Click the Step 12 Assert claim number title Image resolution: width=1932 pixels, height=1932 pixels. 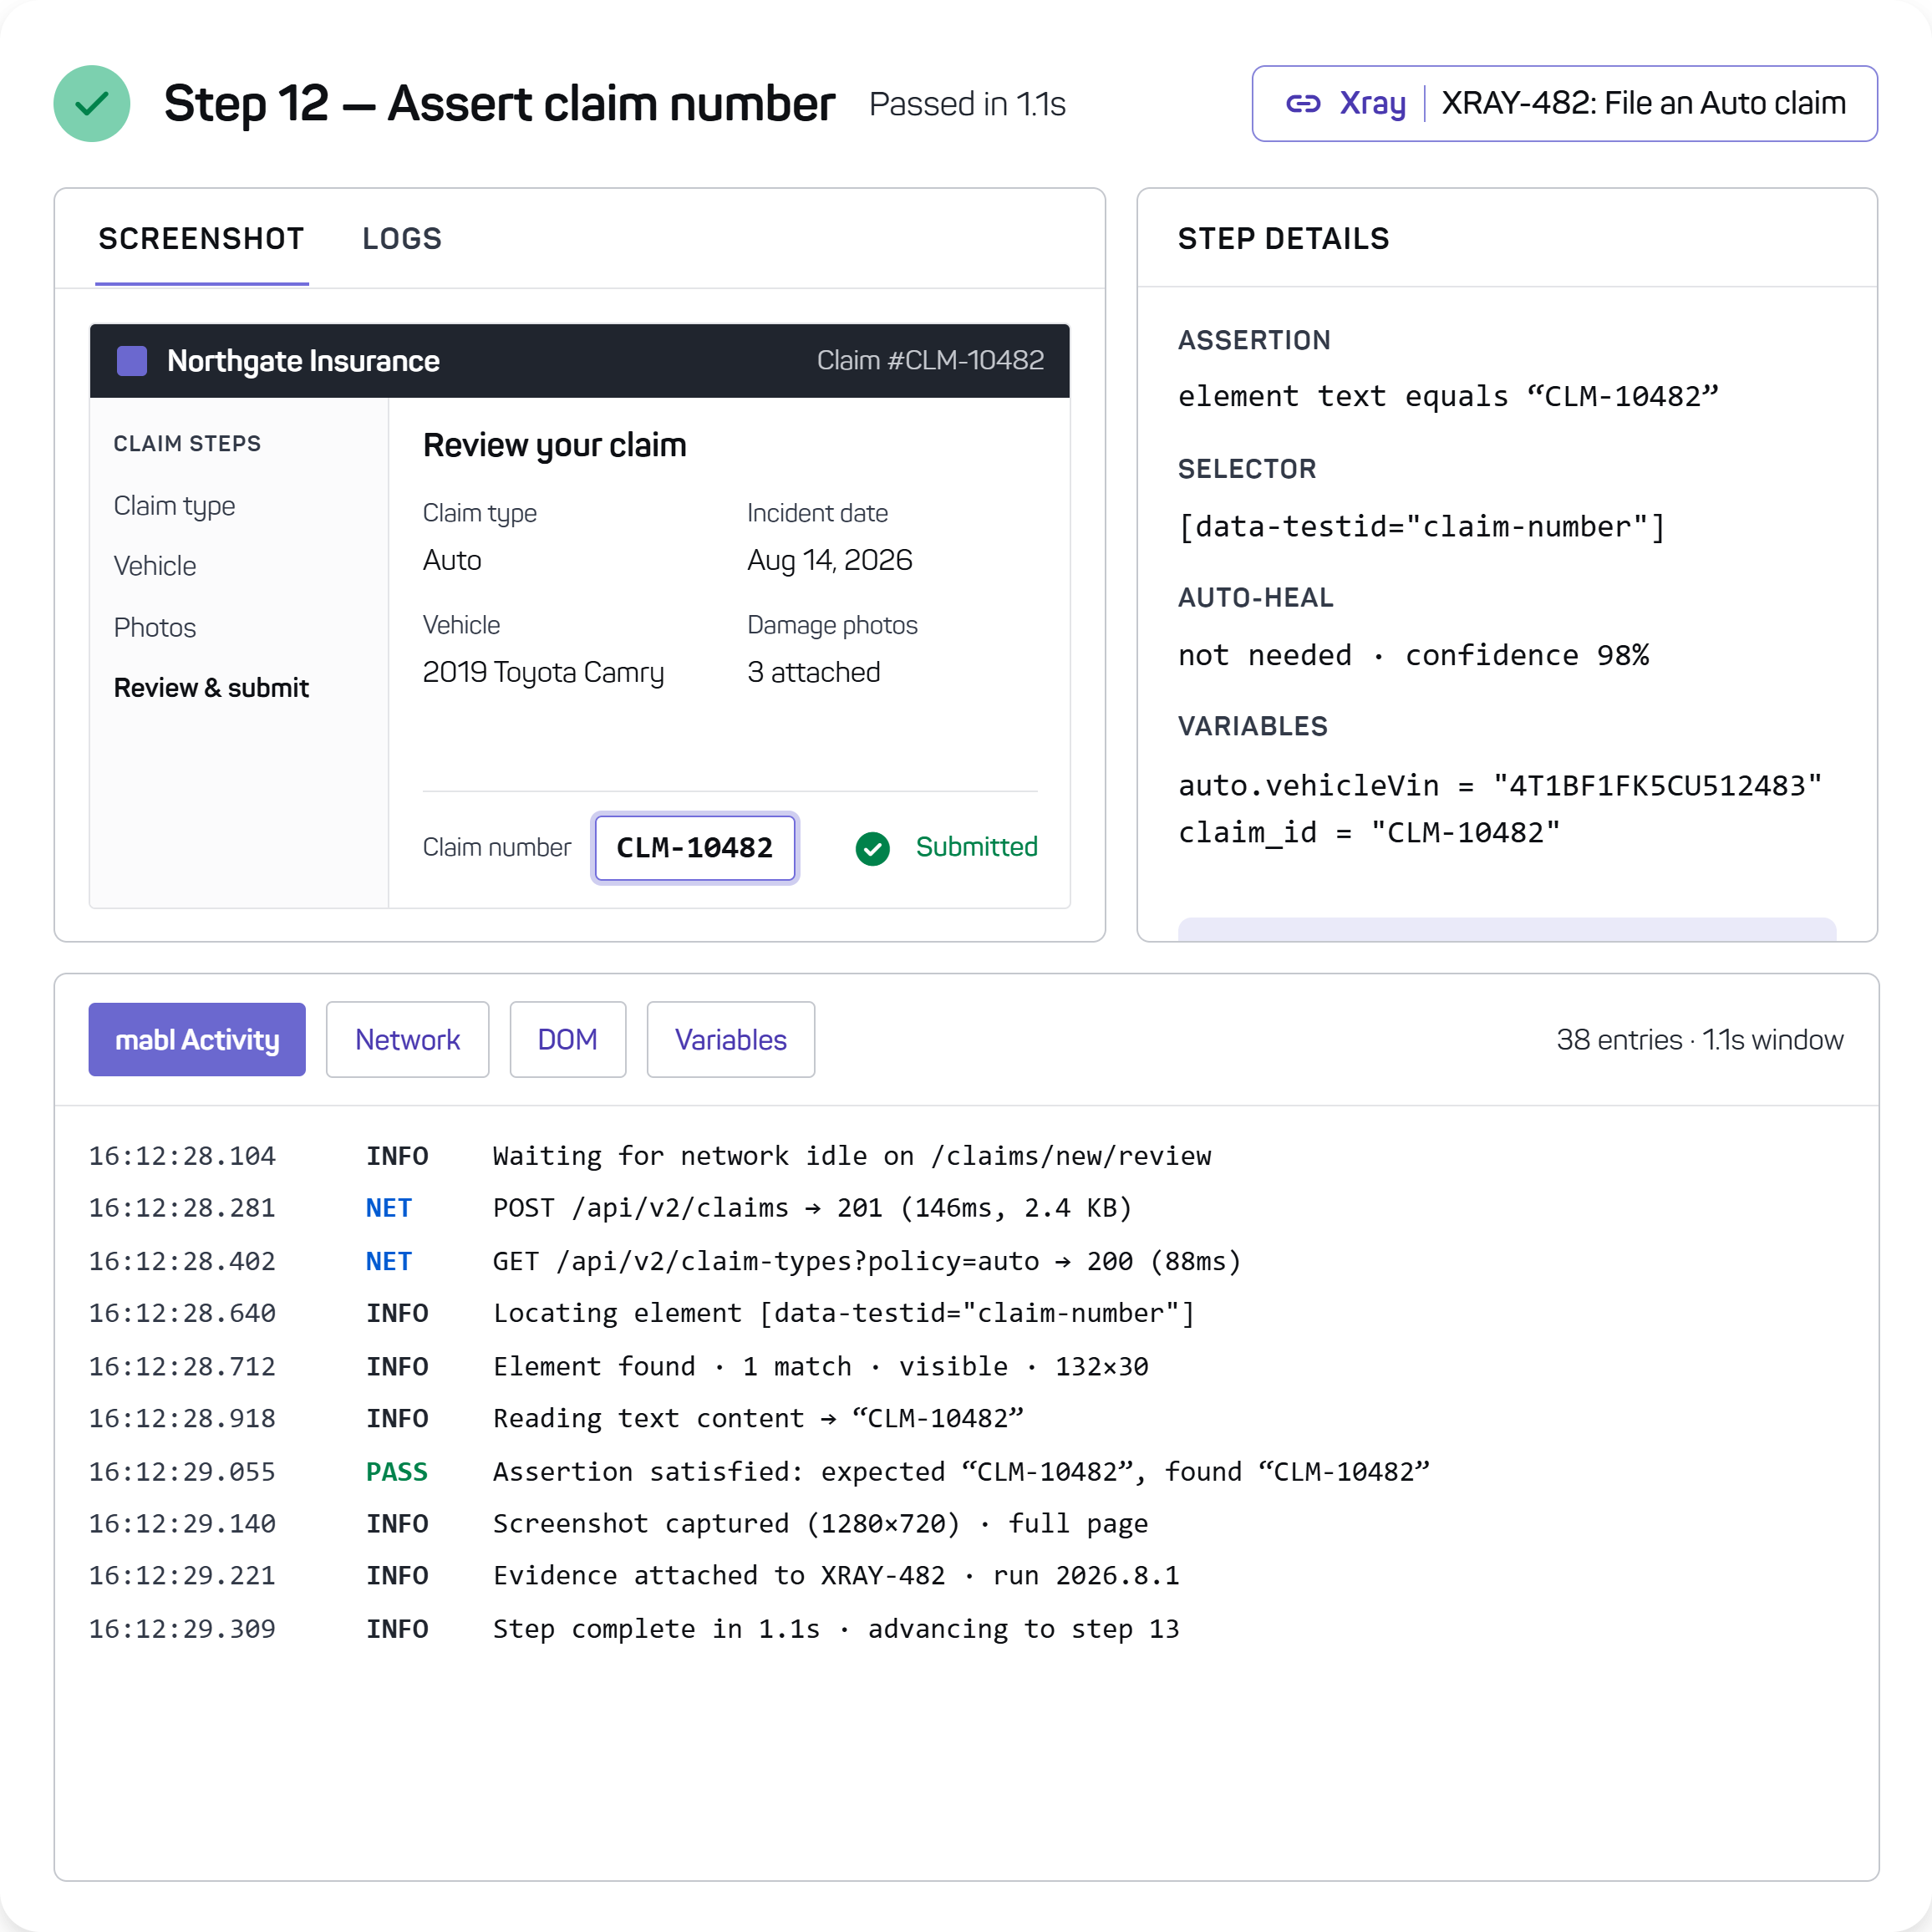tap(499, 104)
